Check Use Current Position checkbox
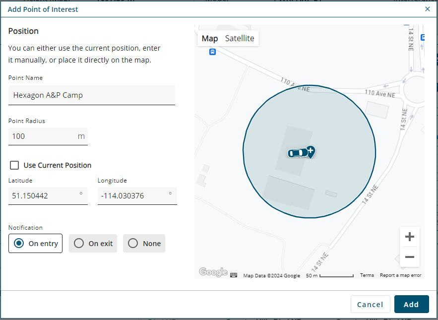The height and width of the screenshot is (320, 438). (x=14, y=165)
